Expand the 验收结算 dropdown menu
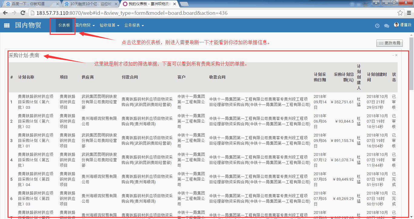Screen dimensions: 414x219 point(109,25)
